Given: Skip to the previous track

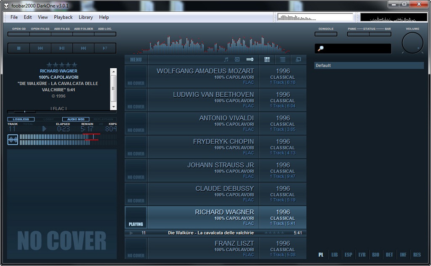Looking at the screenshot, I should click(40, 48).
